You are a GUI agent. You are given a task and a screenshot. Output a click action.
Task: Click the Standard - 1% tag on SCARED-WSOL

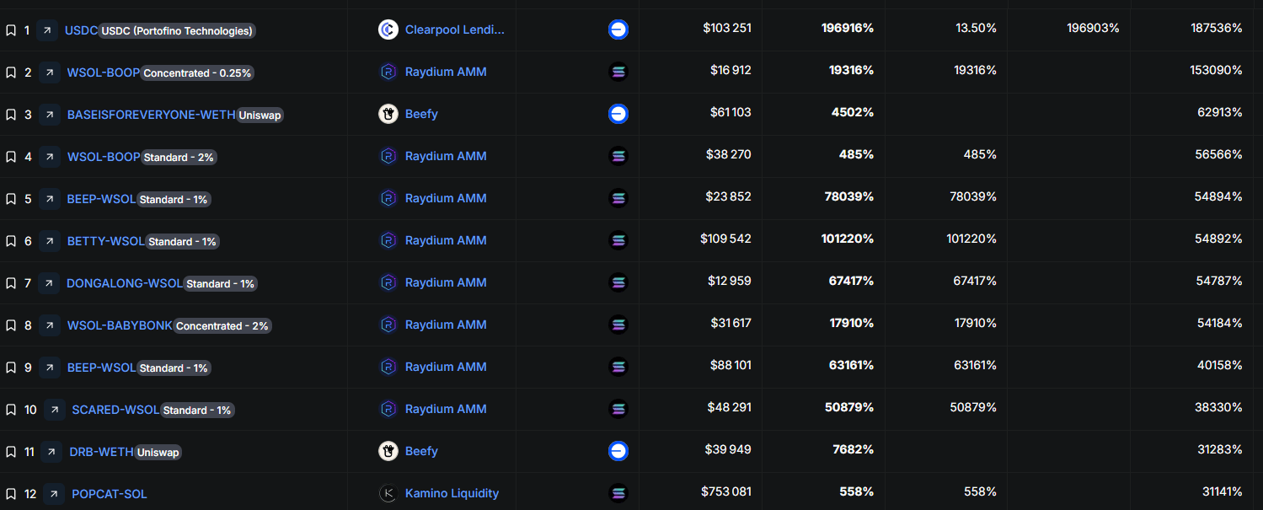(196, 411)
